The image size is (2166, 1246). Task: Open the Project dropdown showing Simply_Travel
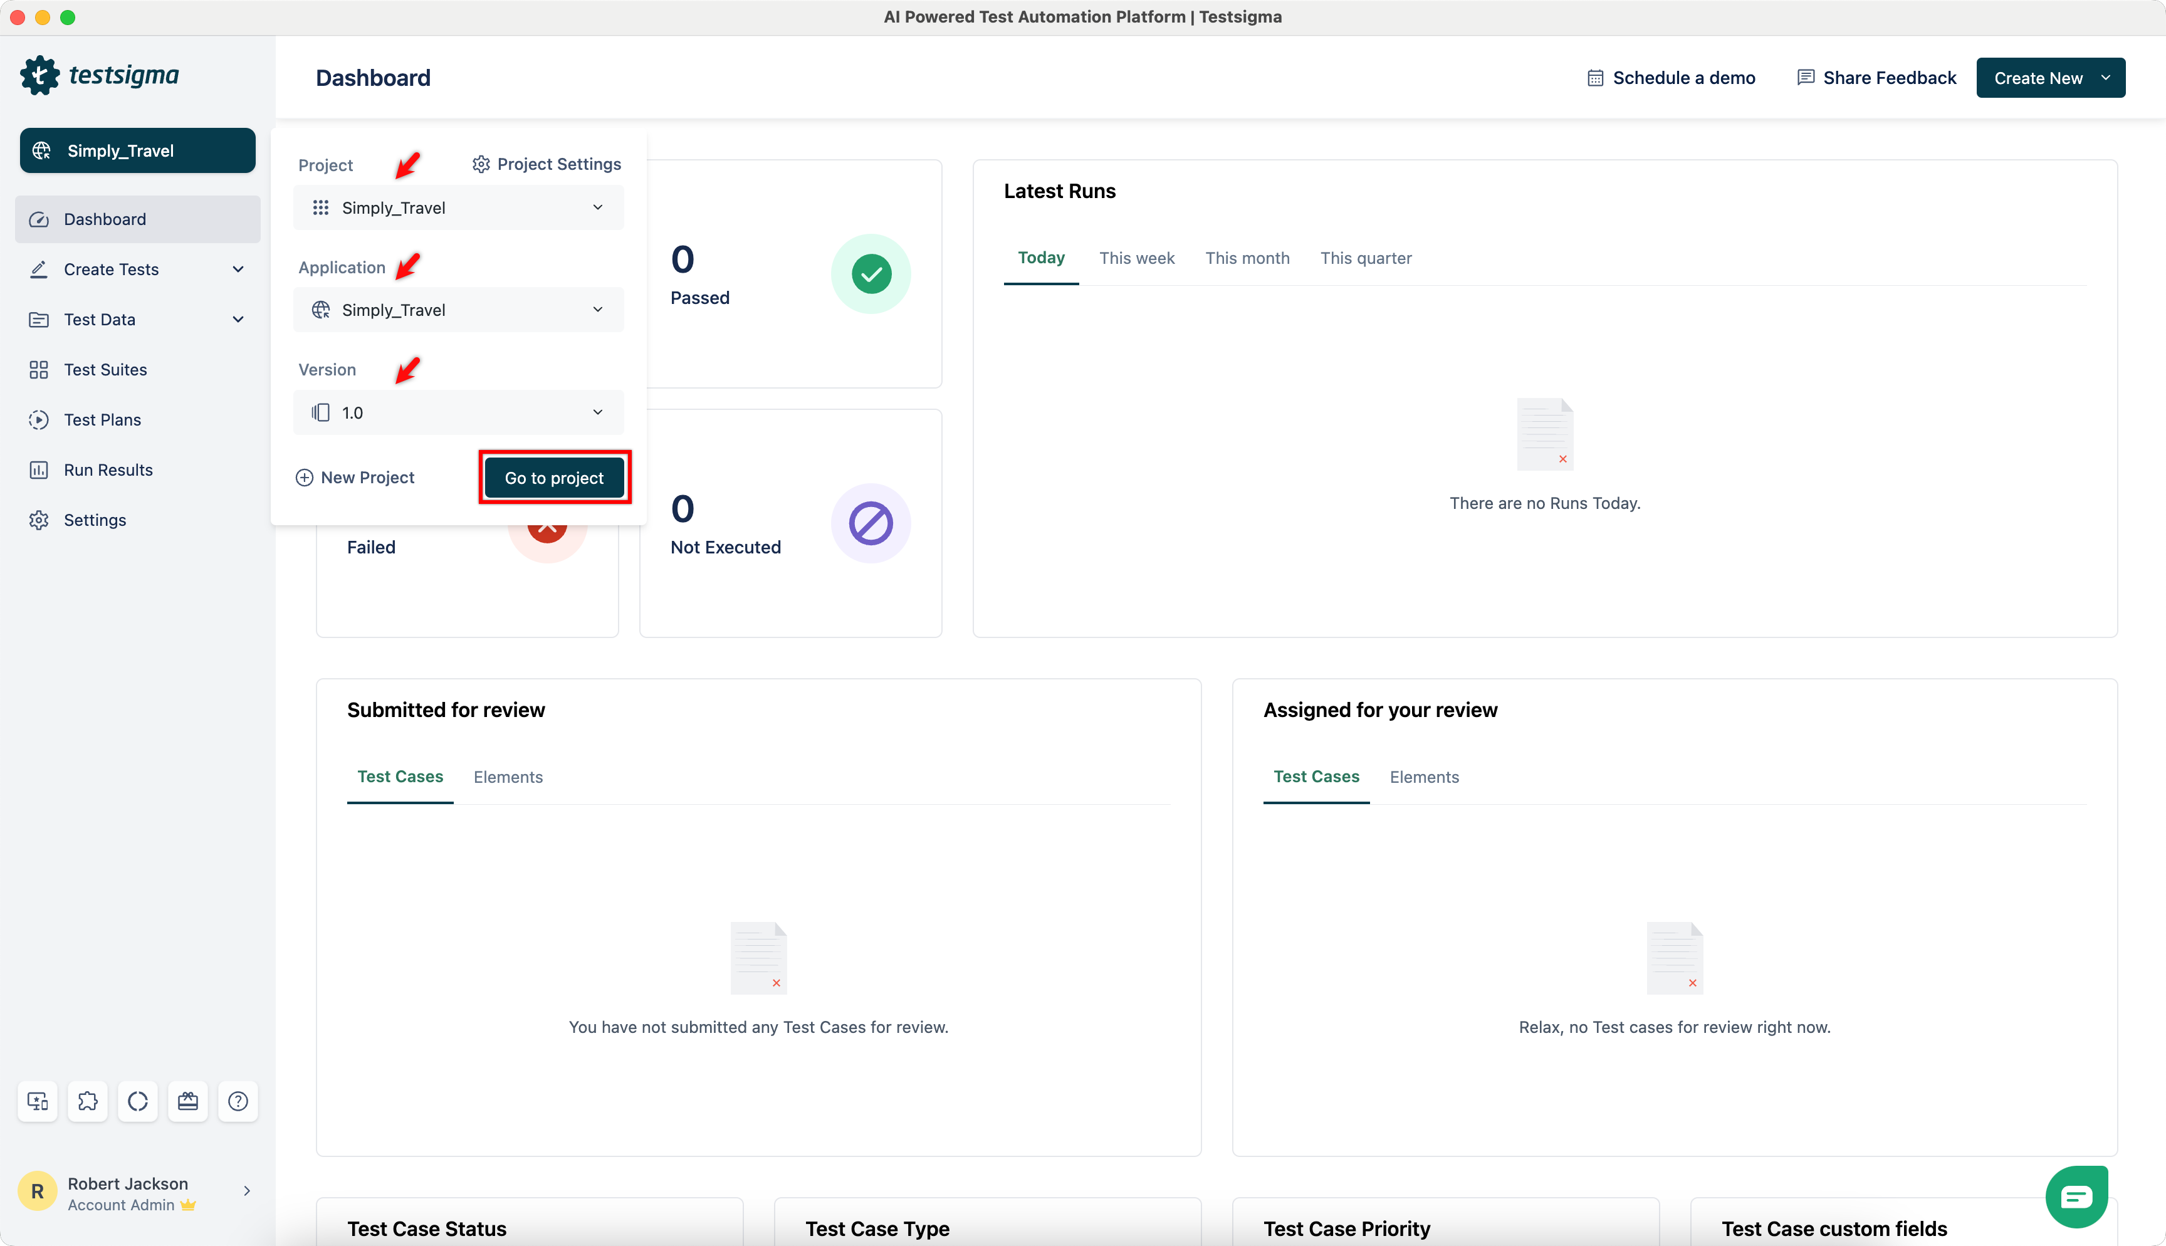(459, 208)
